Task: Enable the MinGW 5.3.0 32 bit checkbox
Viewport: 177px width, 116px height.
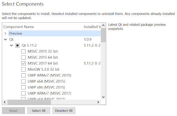Action: point(23,69)
